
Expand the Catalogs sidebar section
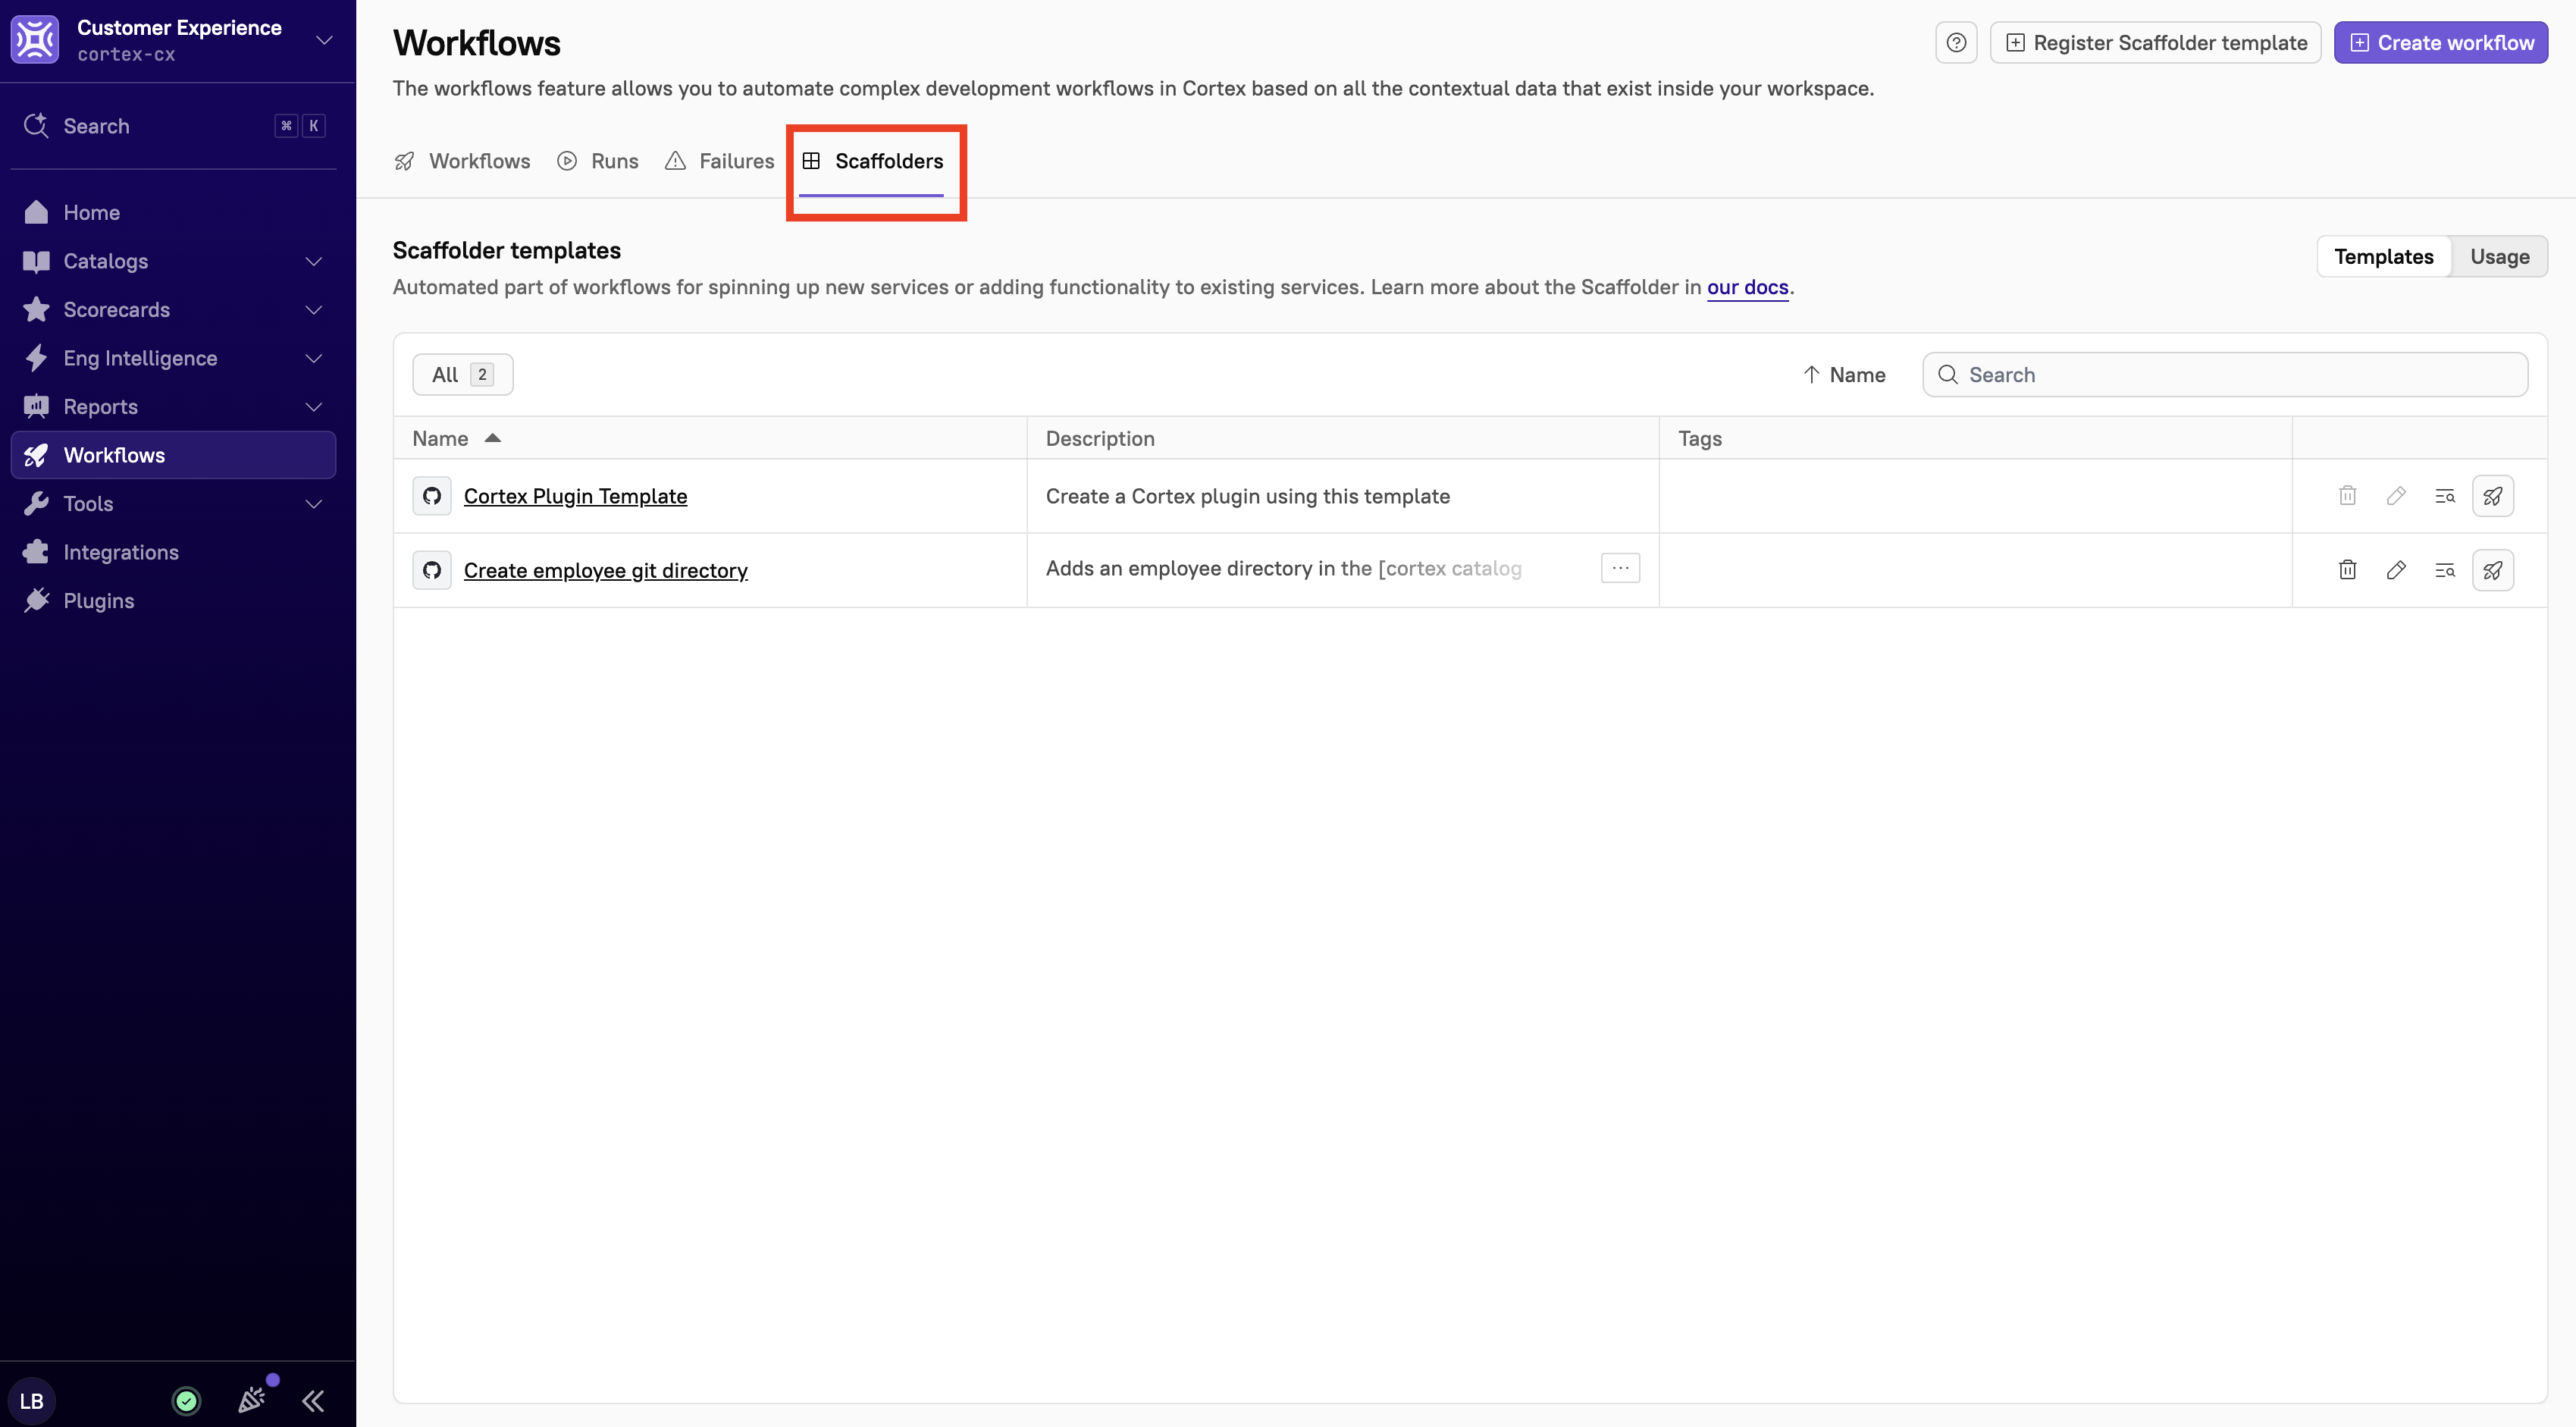(x=313, y=261)
